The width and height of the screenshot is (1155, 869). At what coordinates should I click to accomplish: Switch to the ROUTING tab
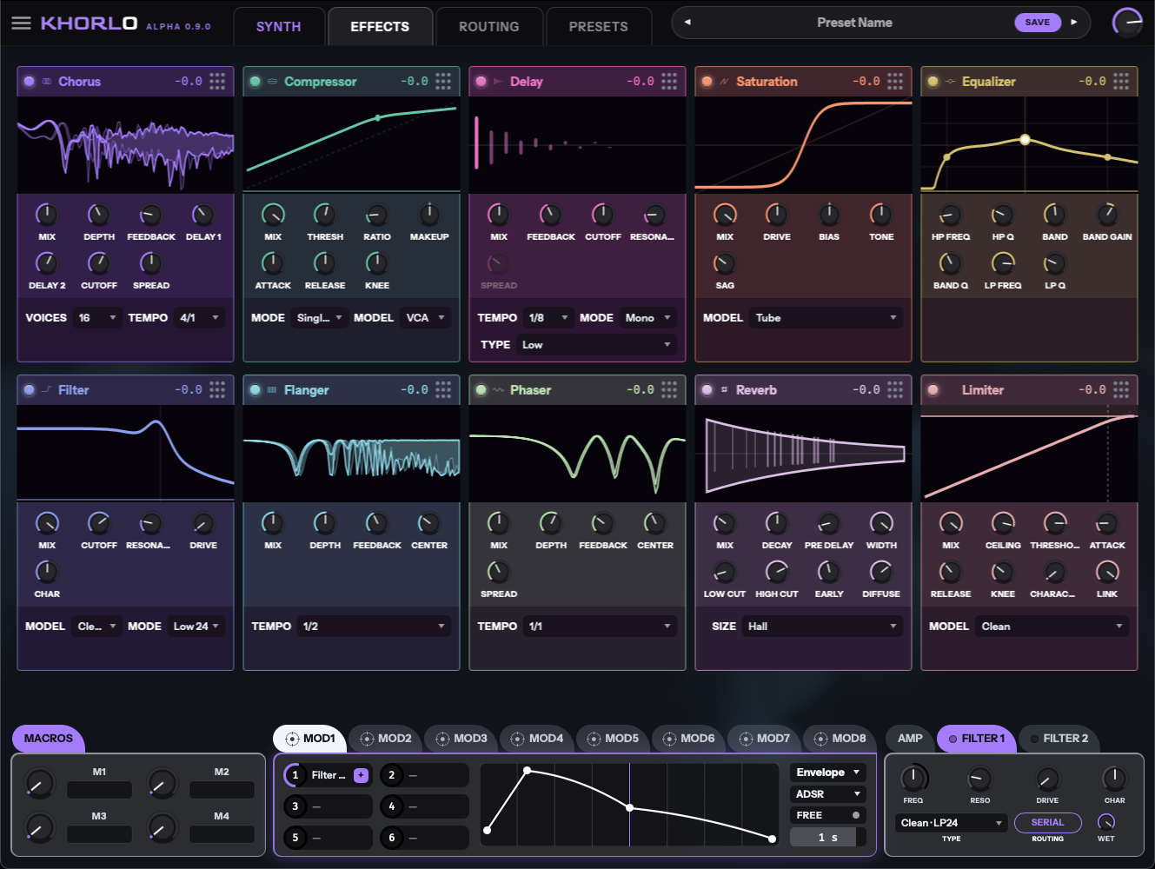click(x=489, y=27)
